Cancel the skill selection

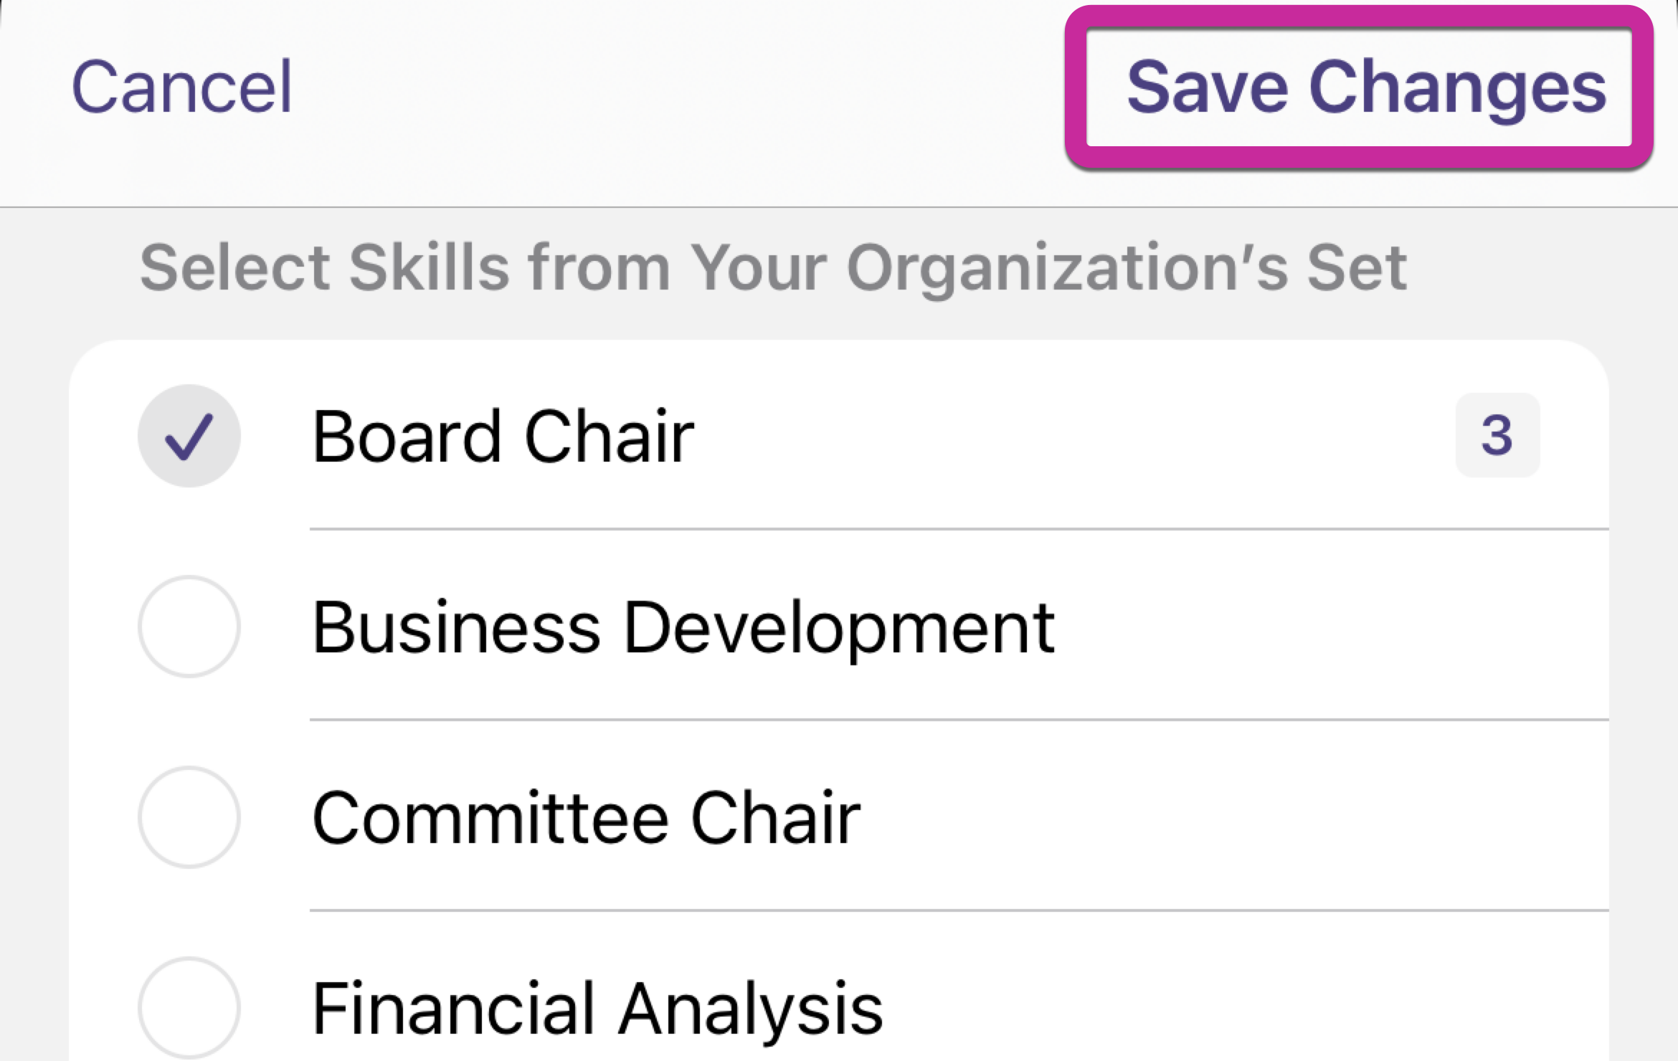(182, 87)
